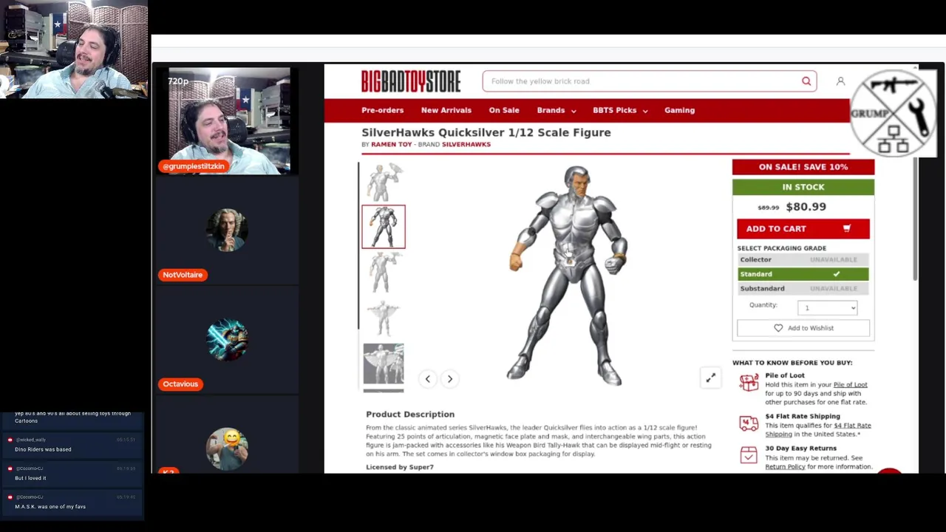This screenshot has height=532, width=946.
Task: Click the heart icon beside Add to Wishlist
Action: point(778,328)
